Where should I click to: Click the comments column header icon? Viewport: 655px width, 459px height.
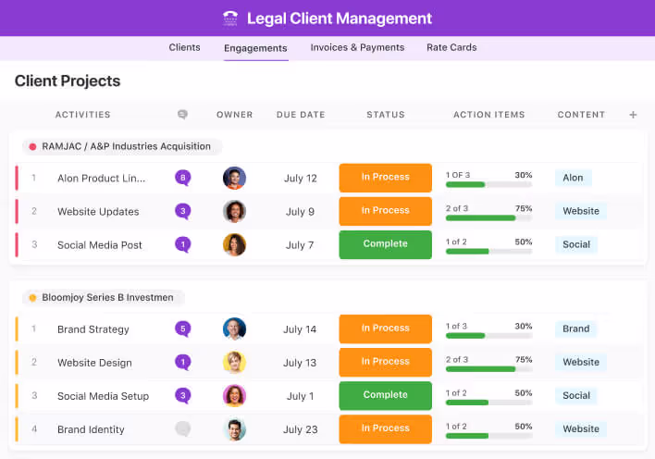point(182,115)
